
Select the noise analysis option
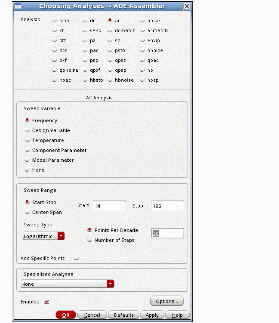(x=142, y=20)
